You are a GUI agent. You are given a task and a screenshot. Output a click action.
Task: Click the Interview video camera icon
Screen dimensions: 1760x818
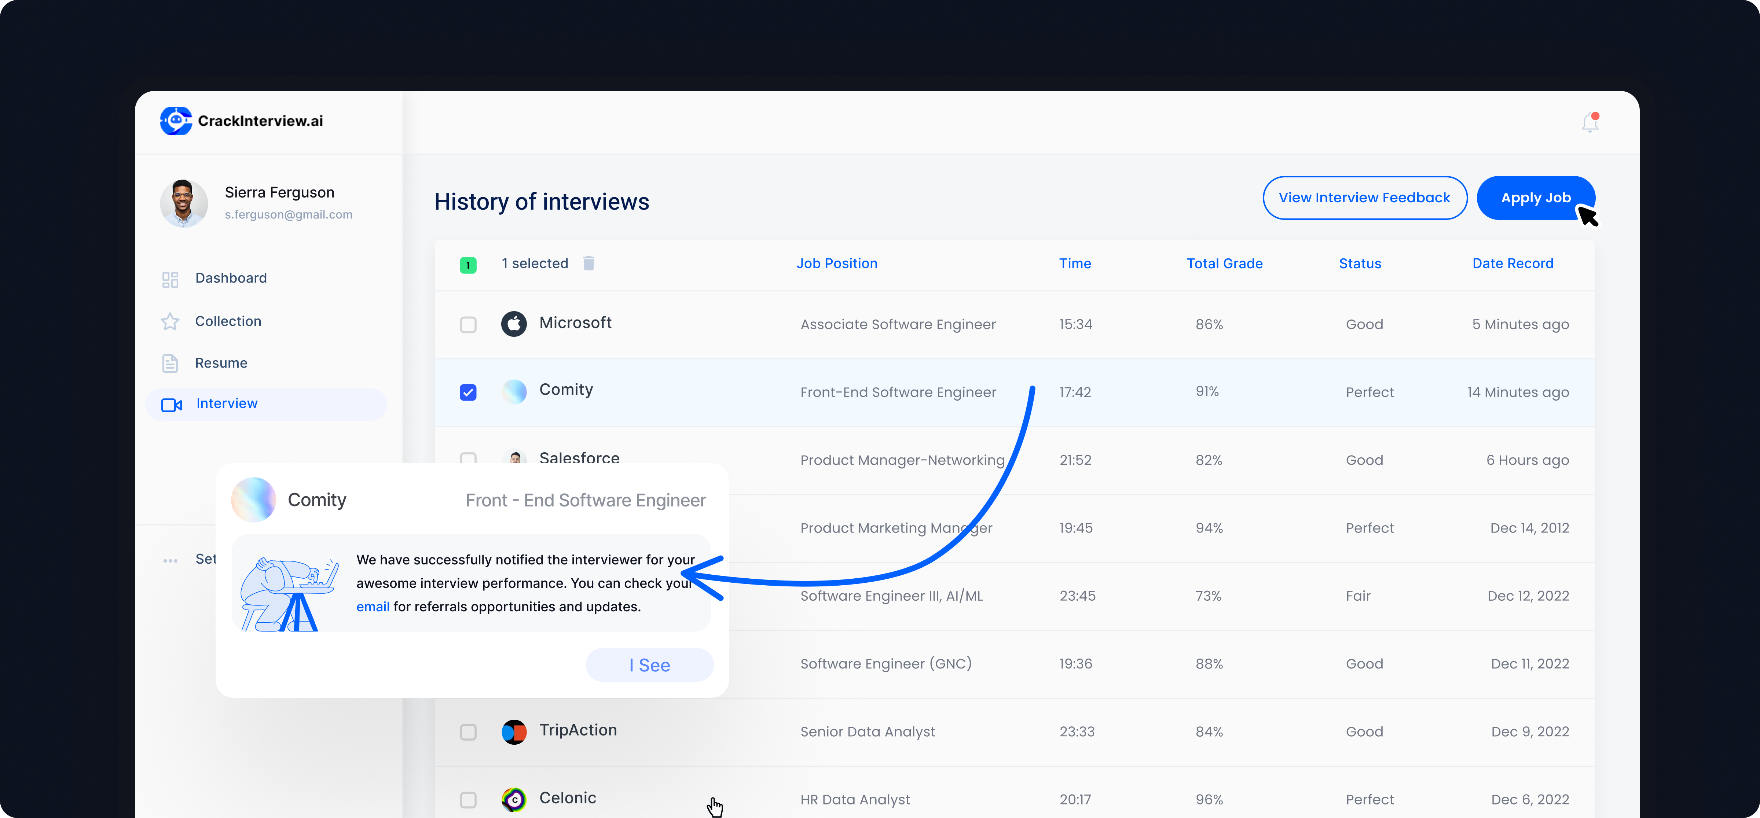click(x=172, y=404)
